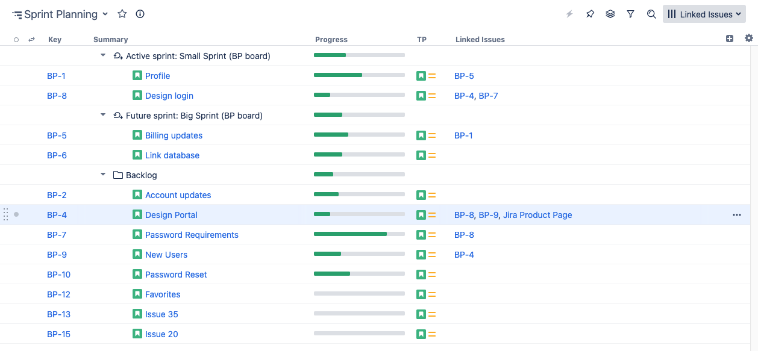This screenshot has height=351, width=758.
Task: Click the automation lightning bolt icon
Action: [569, 14]
